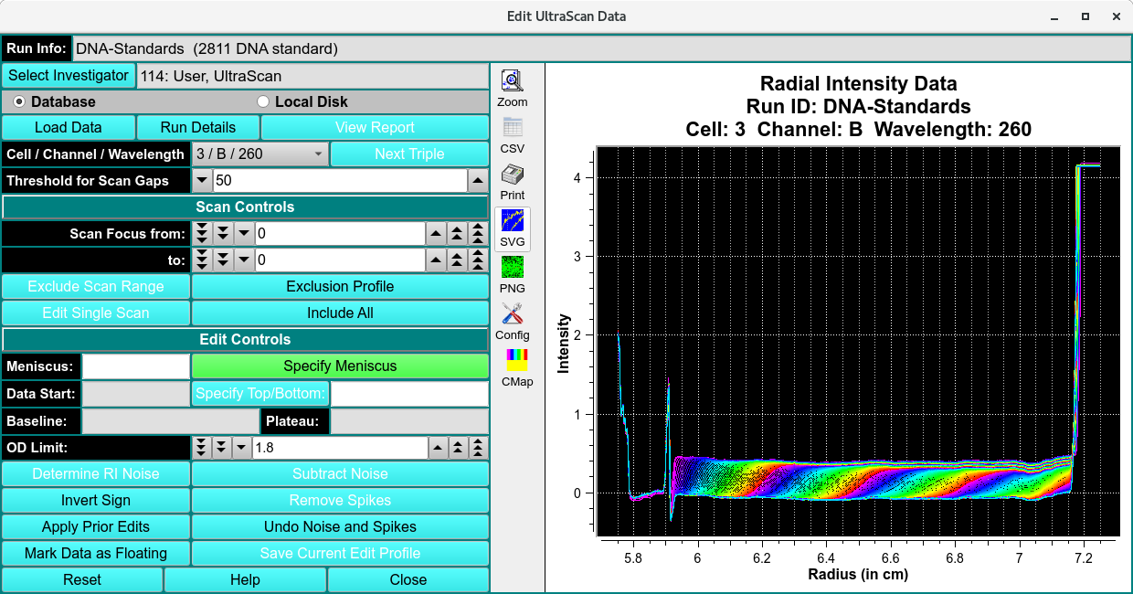Click the Invert Sign button

click(96, 501)
